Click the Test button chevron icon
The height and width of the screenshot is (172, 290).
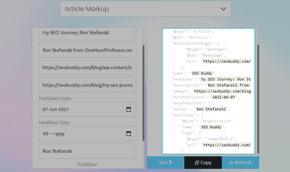tap(170, 162)
